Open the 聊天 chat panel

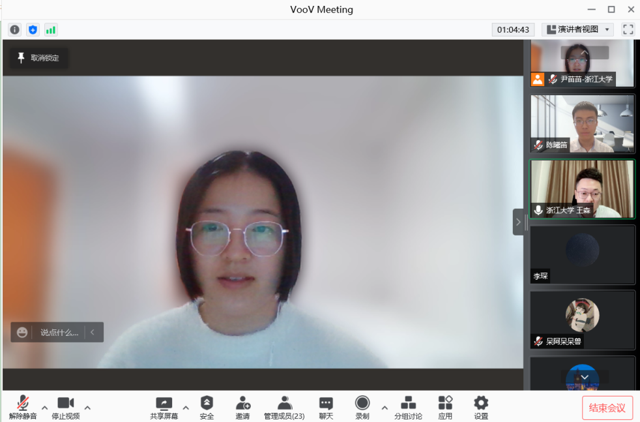(326, 407)
